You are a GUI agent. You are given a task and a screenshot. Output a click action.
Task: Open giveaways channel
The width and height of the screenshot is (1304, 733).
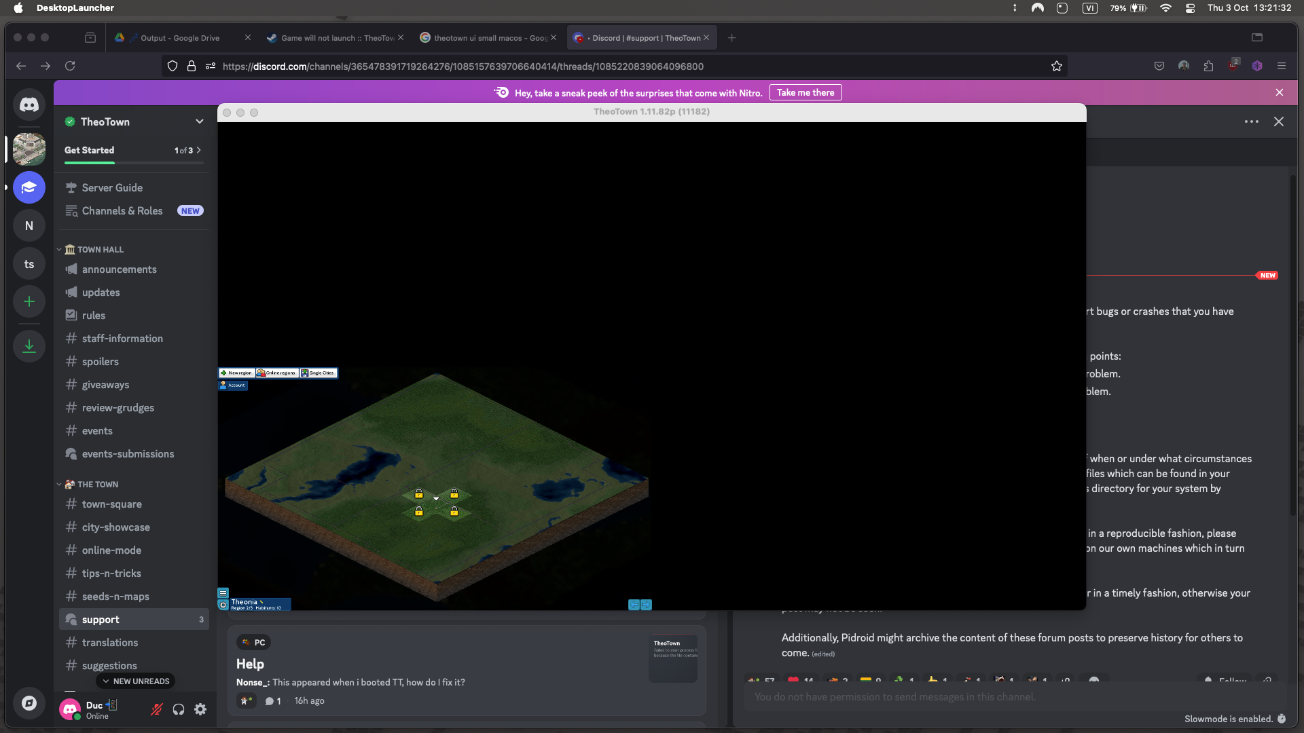(x=134, y=384)
